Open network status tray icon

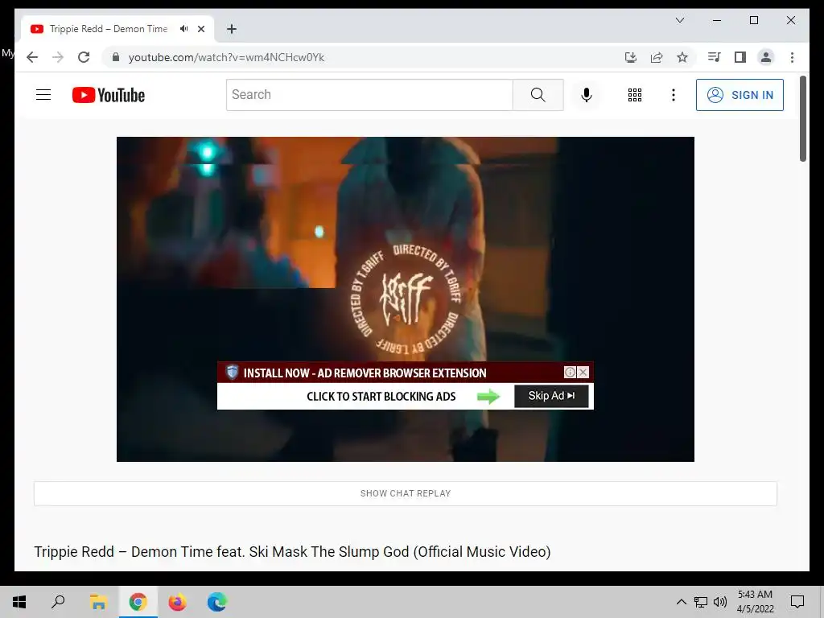click(x=701, y=602)
